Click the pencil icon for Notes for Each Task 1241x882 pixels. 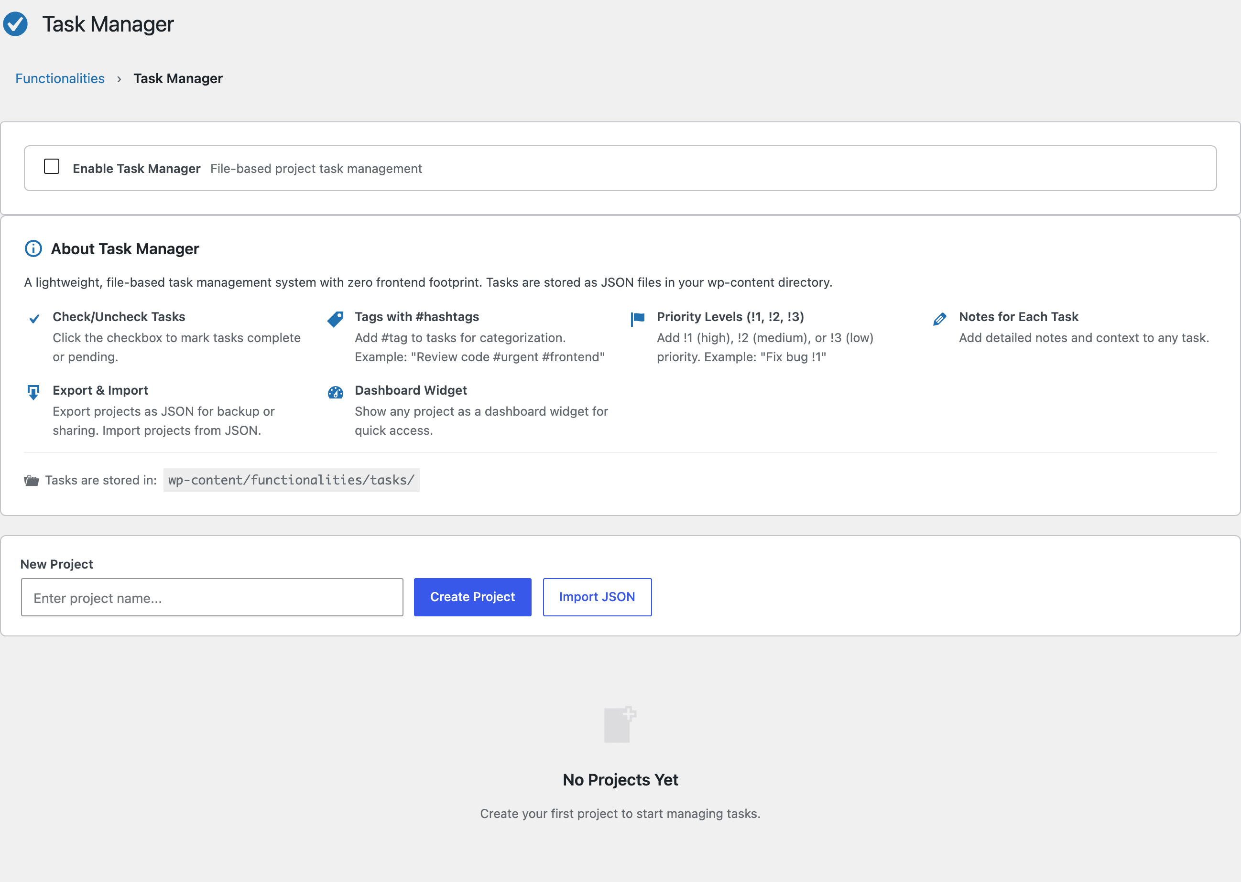[940, 319]
